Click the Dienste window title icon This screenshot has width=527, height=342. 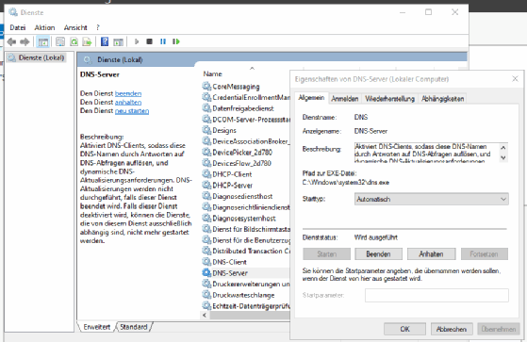13,12
